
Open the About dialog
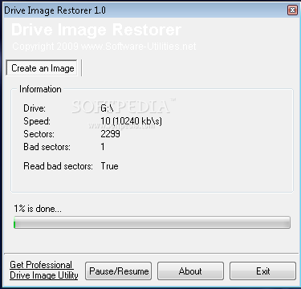pyautogui.click(x=190, y=271)
